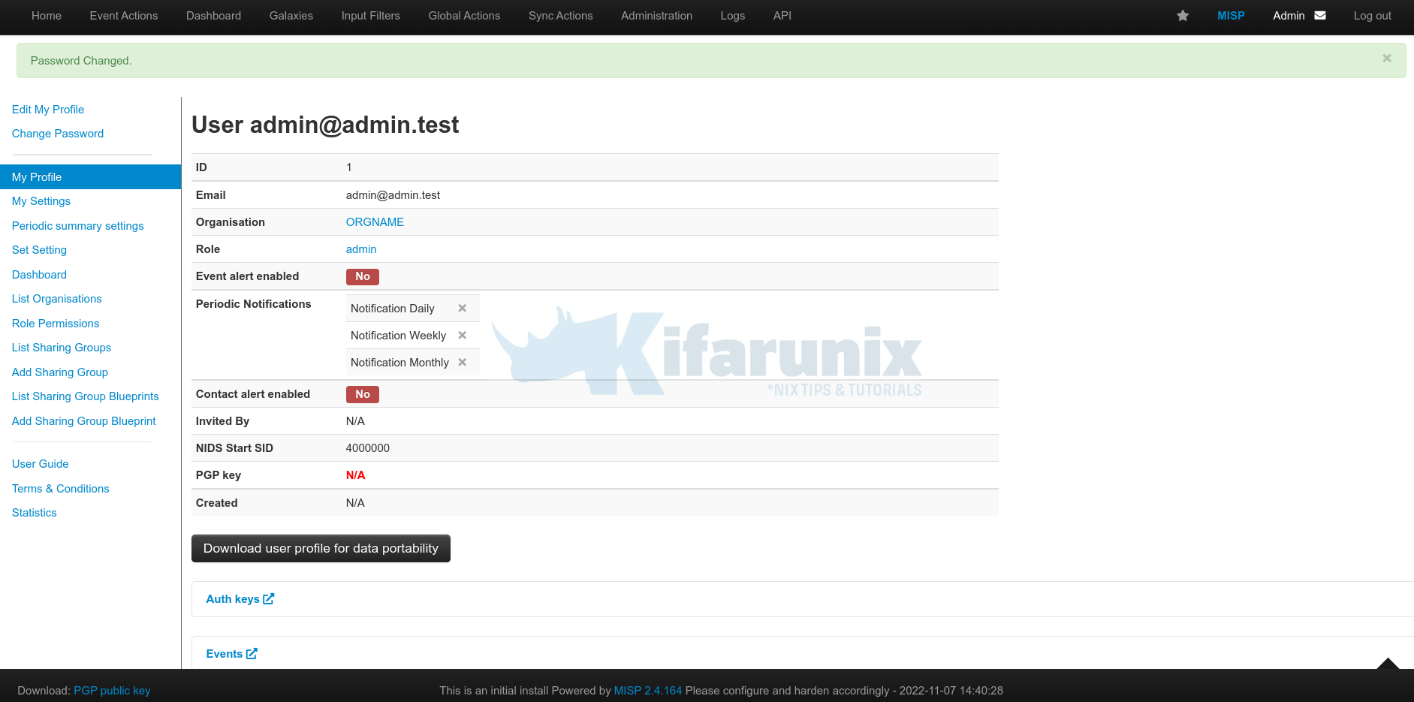Image resolution: width=1414 pixels, height=702 pixels.
Task: Dismiss the Password Changed alert
Action: click(1387, 58)
